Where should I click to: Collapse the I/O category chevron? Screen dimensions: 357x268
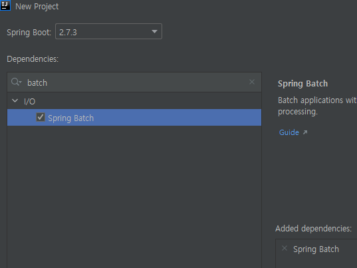pos(15,100)
